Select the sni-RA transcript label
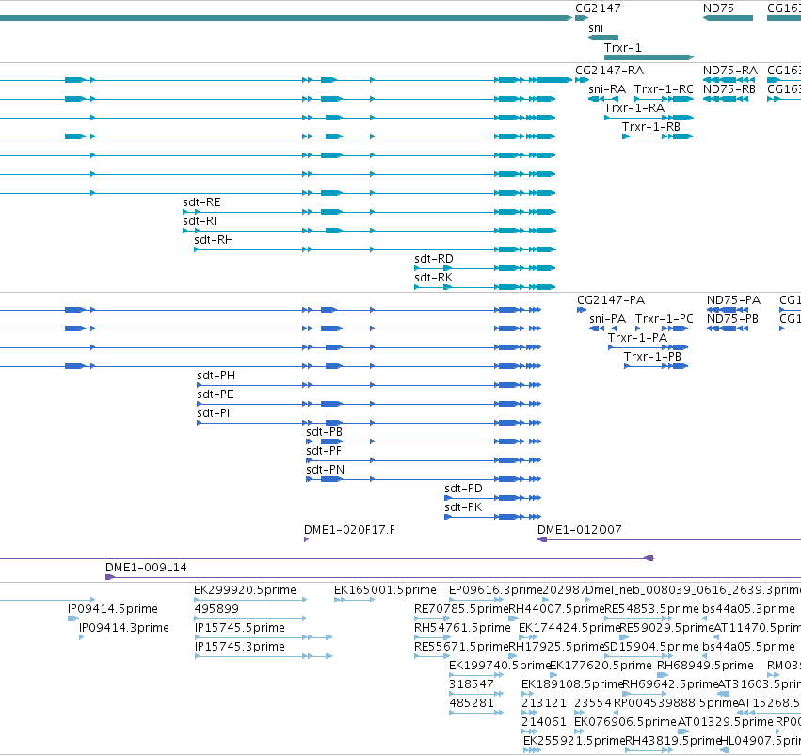This screenshot has width=801, height=755. pyautogui.click(x=607, y=89)
